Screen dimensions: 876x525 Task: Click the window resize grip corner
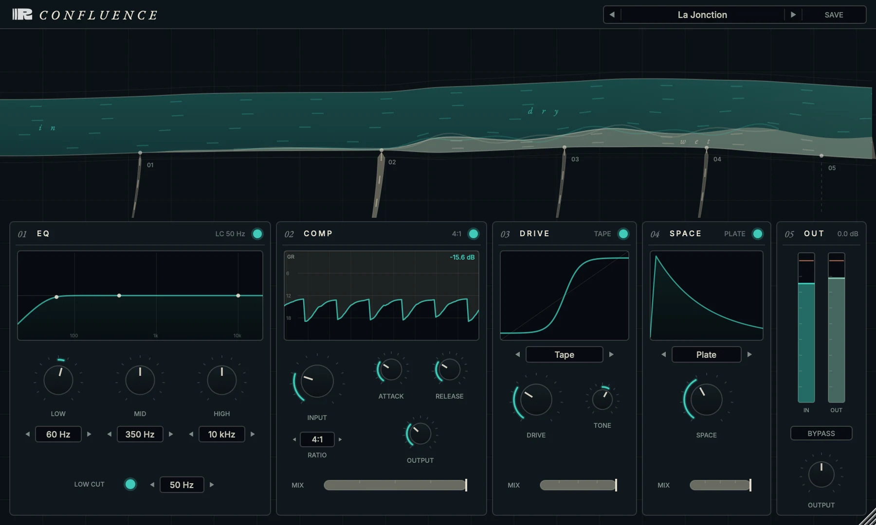pyautogui.click(x=868, y=517)
